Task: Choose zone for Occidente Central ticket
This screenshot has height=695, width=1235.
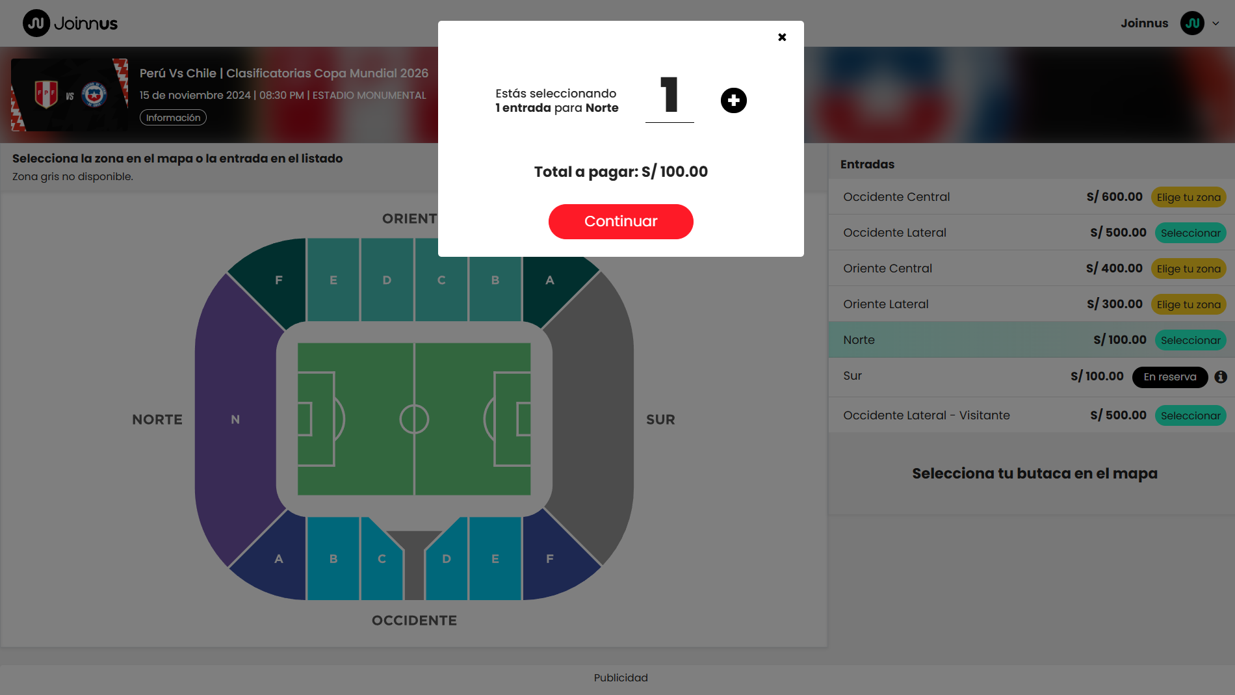Action: 1188,197
